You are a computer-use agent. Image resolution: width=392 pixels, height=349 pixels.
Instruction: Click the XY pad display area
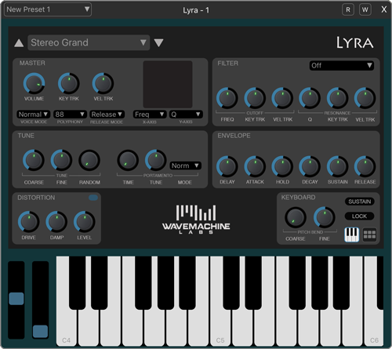click(168, 85)
